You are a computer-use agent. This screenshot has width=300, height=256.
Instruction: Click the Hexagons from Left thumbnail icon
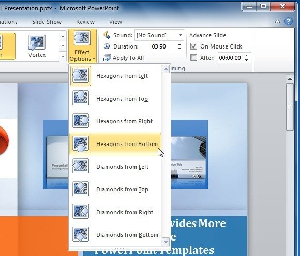pos(81,75)
